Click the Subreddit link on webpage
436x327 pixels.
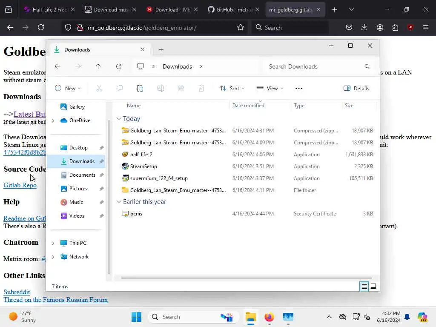[x=17, y=292]
